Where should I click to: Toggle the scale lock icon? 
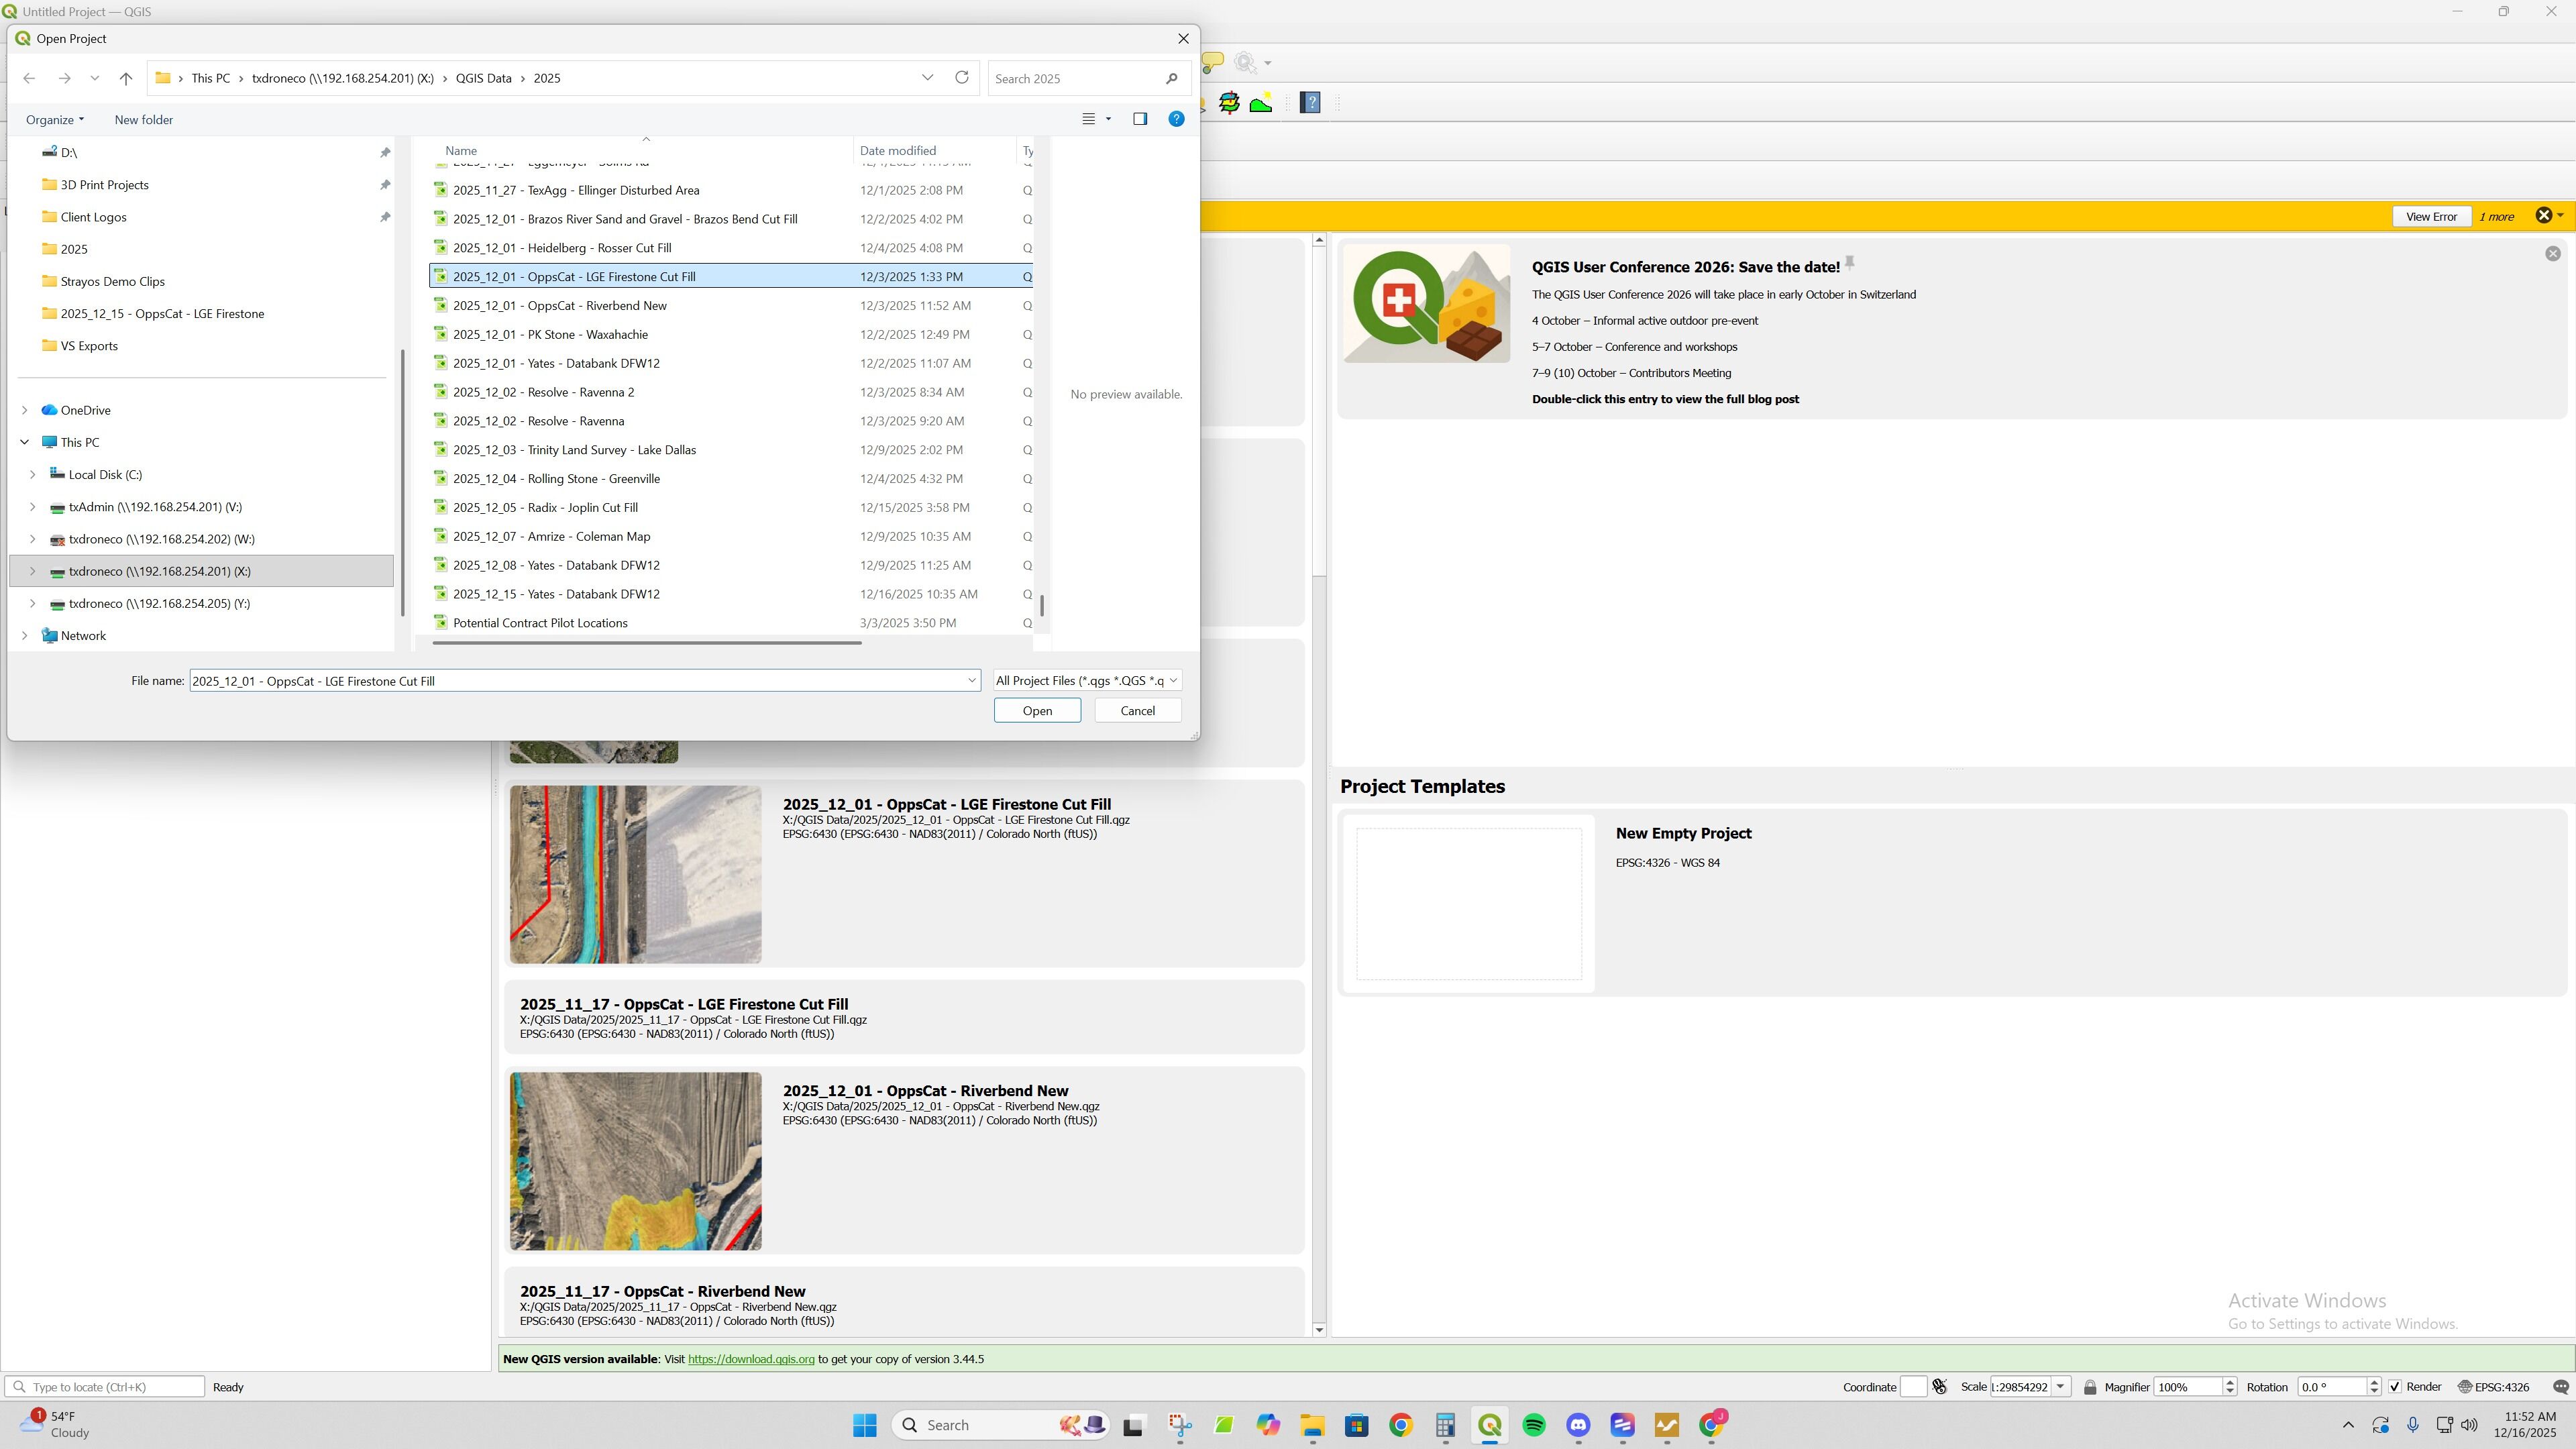pyautogui.click(x=2090, y=1387)
